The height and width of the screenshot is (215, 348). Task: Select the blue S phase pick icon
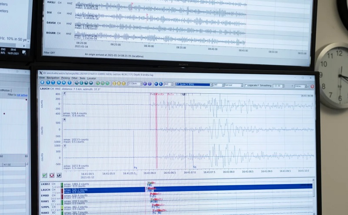pos(161,84)
